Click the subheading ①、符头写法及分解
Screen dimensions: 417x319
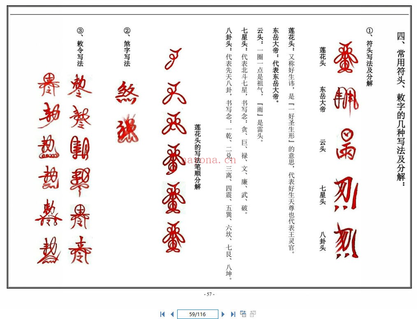point(369,57)
